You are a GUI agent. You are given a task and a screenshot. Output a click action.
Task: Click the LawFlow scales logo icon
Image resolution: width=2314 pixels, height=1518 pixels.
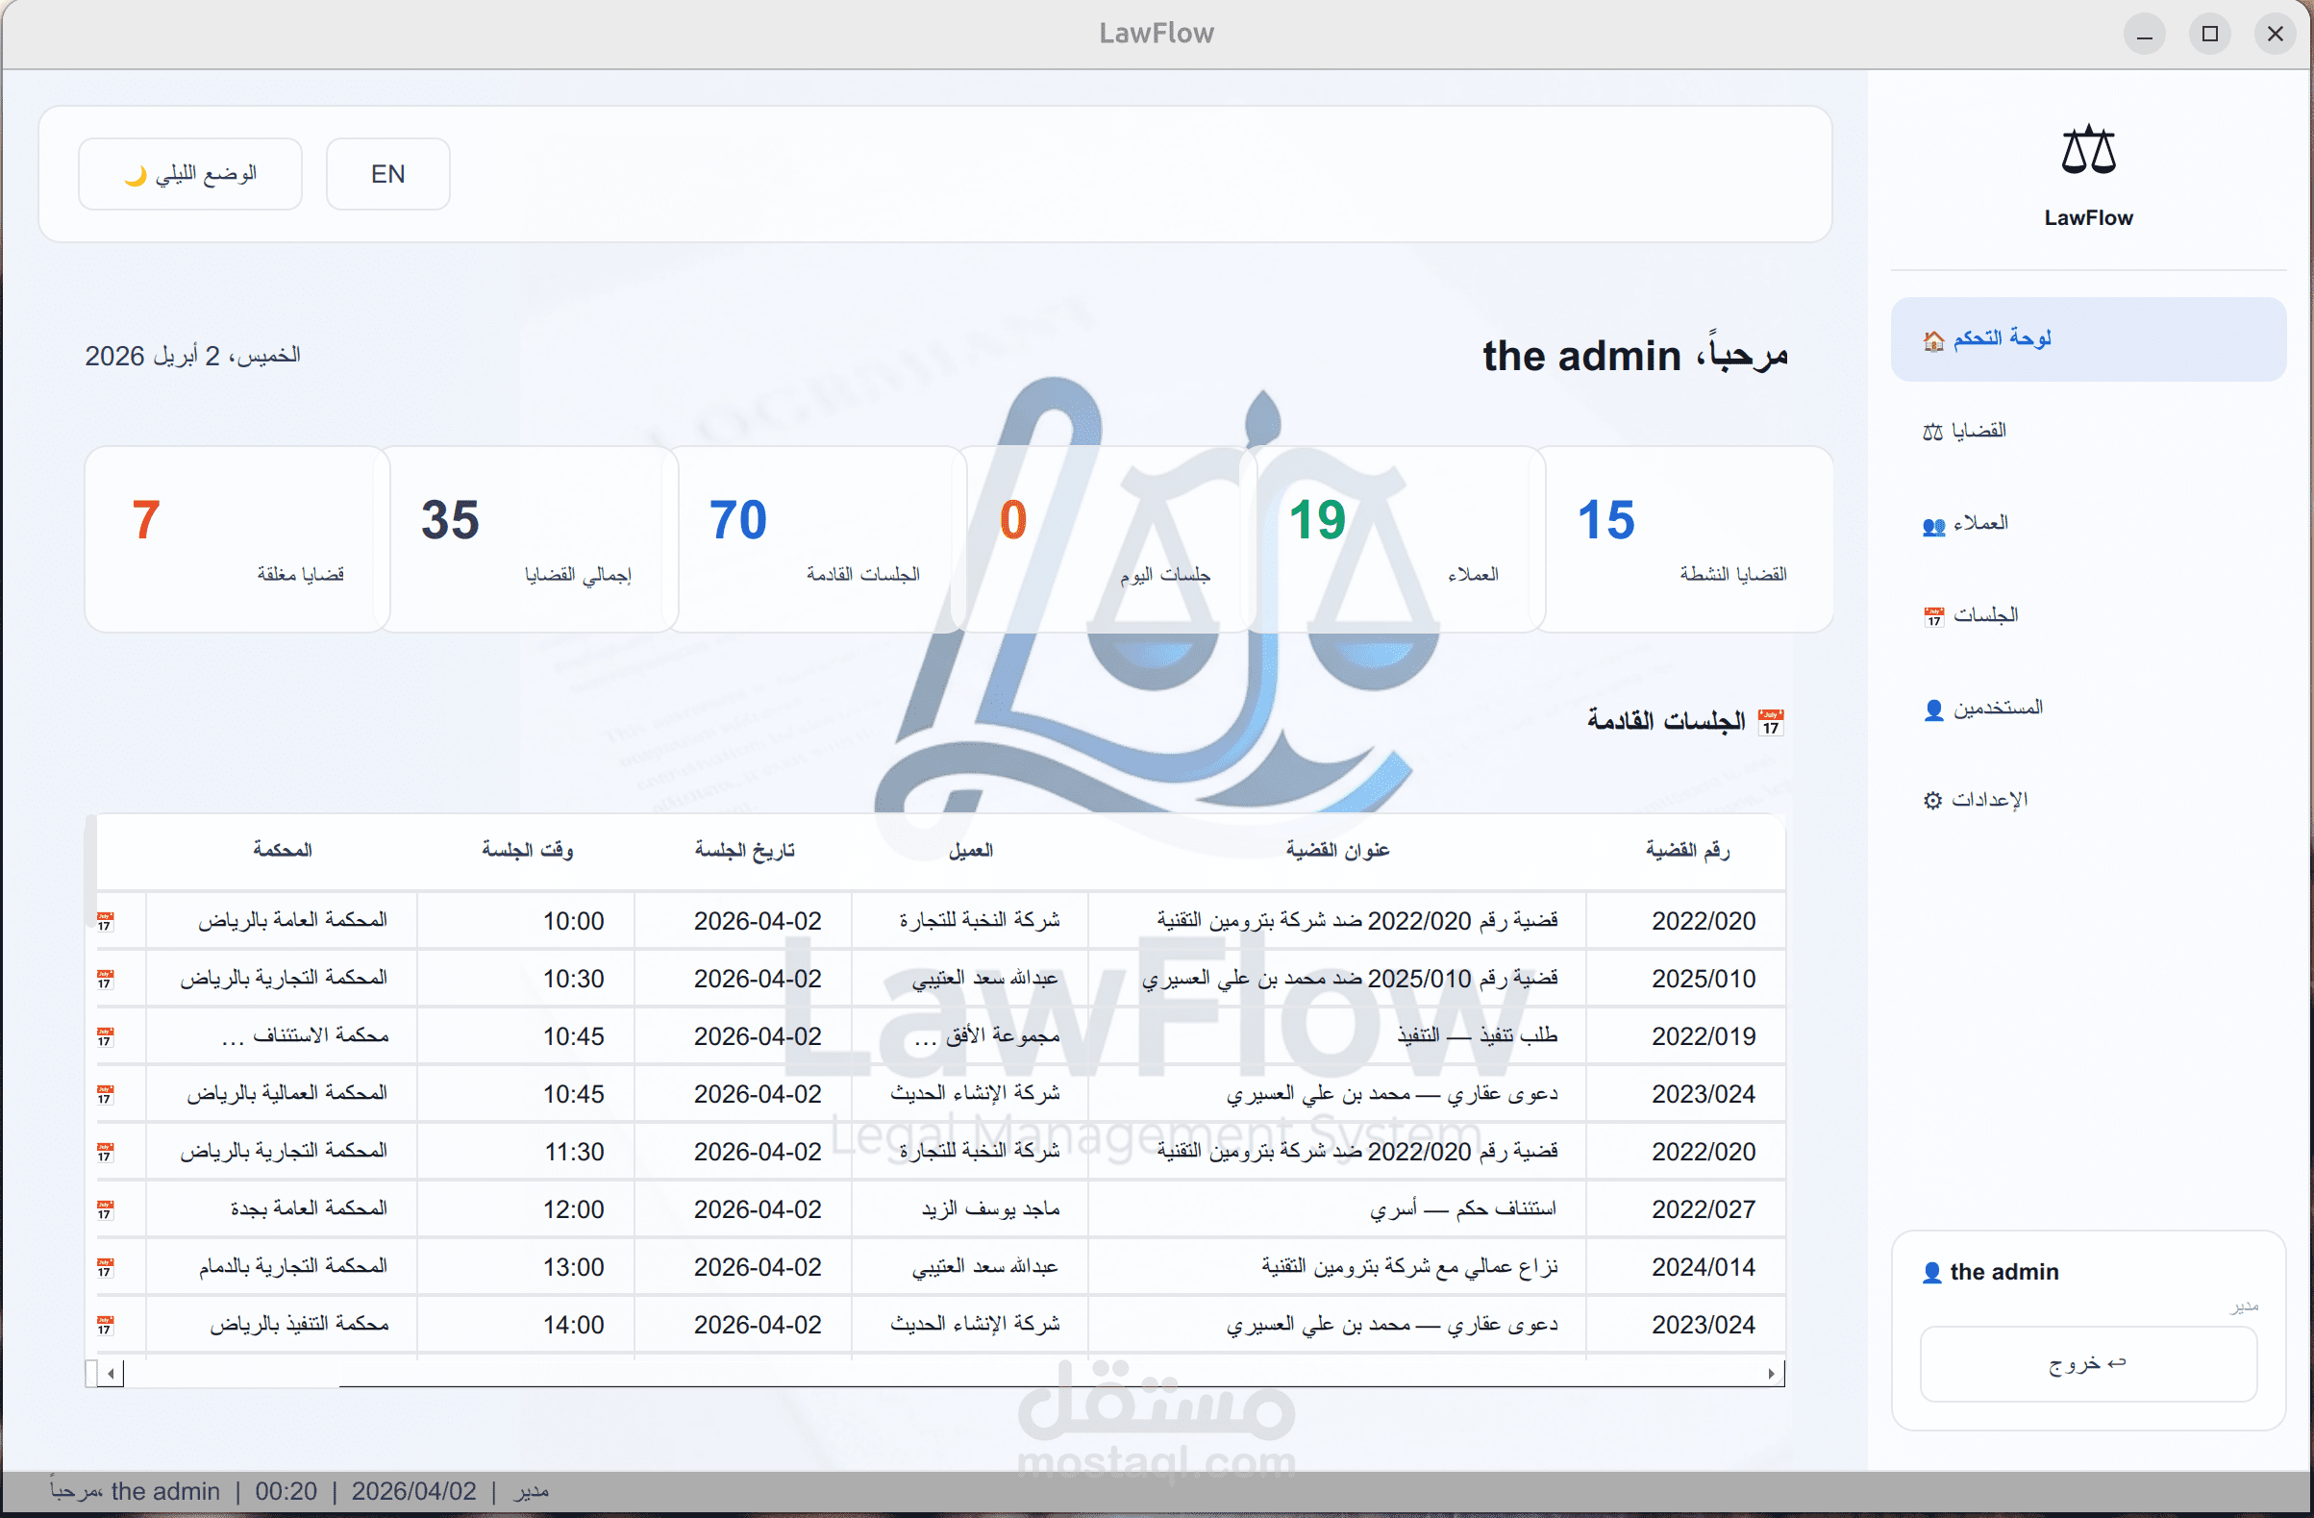pos(2087,151)
